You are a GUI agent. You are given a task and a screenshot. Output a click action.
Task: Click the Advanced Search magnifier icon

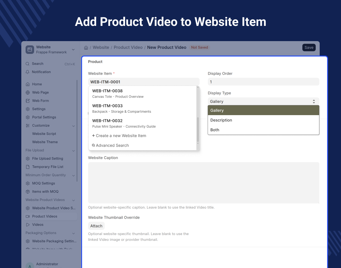pos(93,145)
